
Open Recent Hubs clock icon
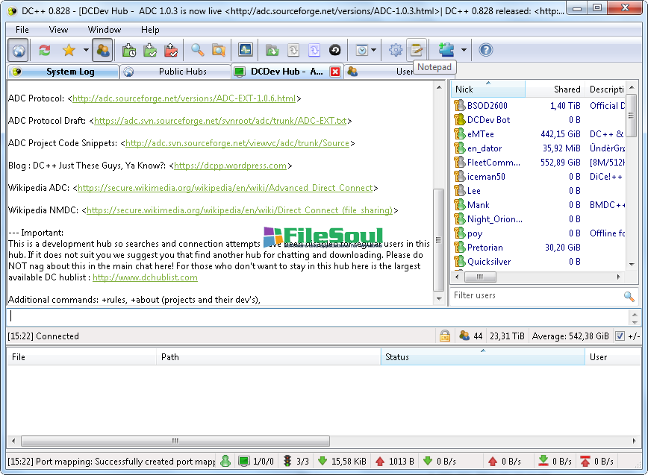361,51
